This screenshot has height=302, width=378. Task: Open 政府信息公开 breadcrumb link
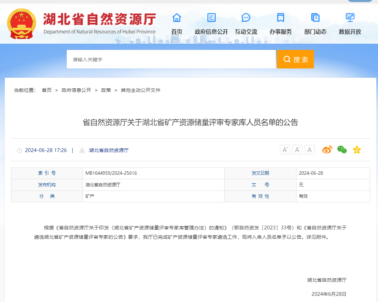click(x=76, y=90)
